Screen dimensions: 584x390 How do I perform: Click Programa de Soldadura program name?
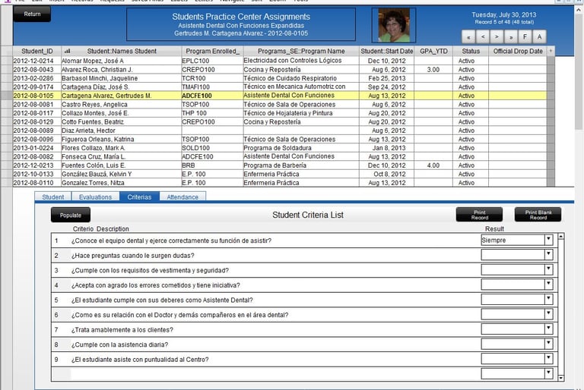tap(277, 148)
